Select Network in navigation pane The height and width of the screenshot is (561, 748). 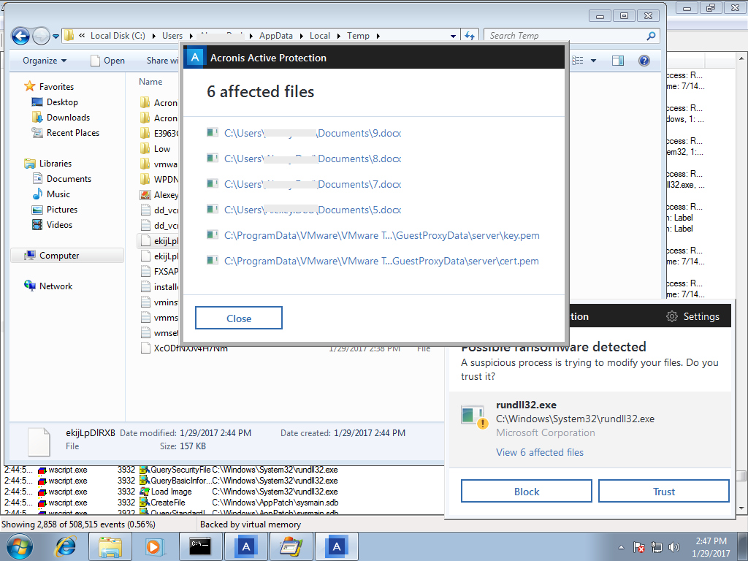point(48,286)
